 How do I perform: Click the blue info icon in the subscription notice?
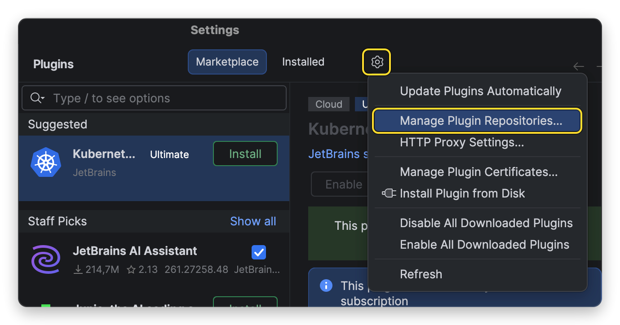coord(326,285)
